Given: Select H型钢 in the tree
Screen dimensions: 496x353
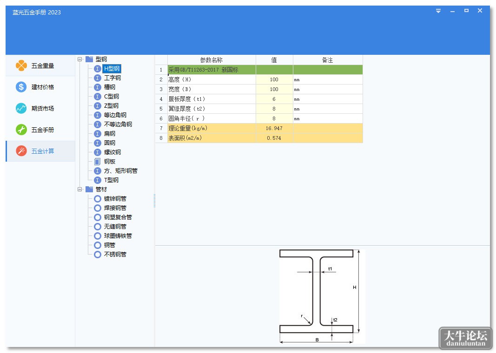Looking at the screenshot, I should click(112, 69).
